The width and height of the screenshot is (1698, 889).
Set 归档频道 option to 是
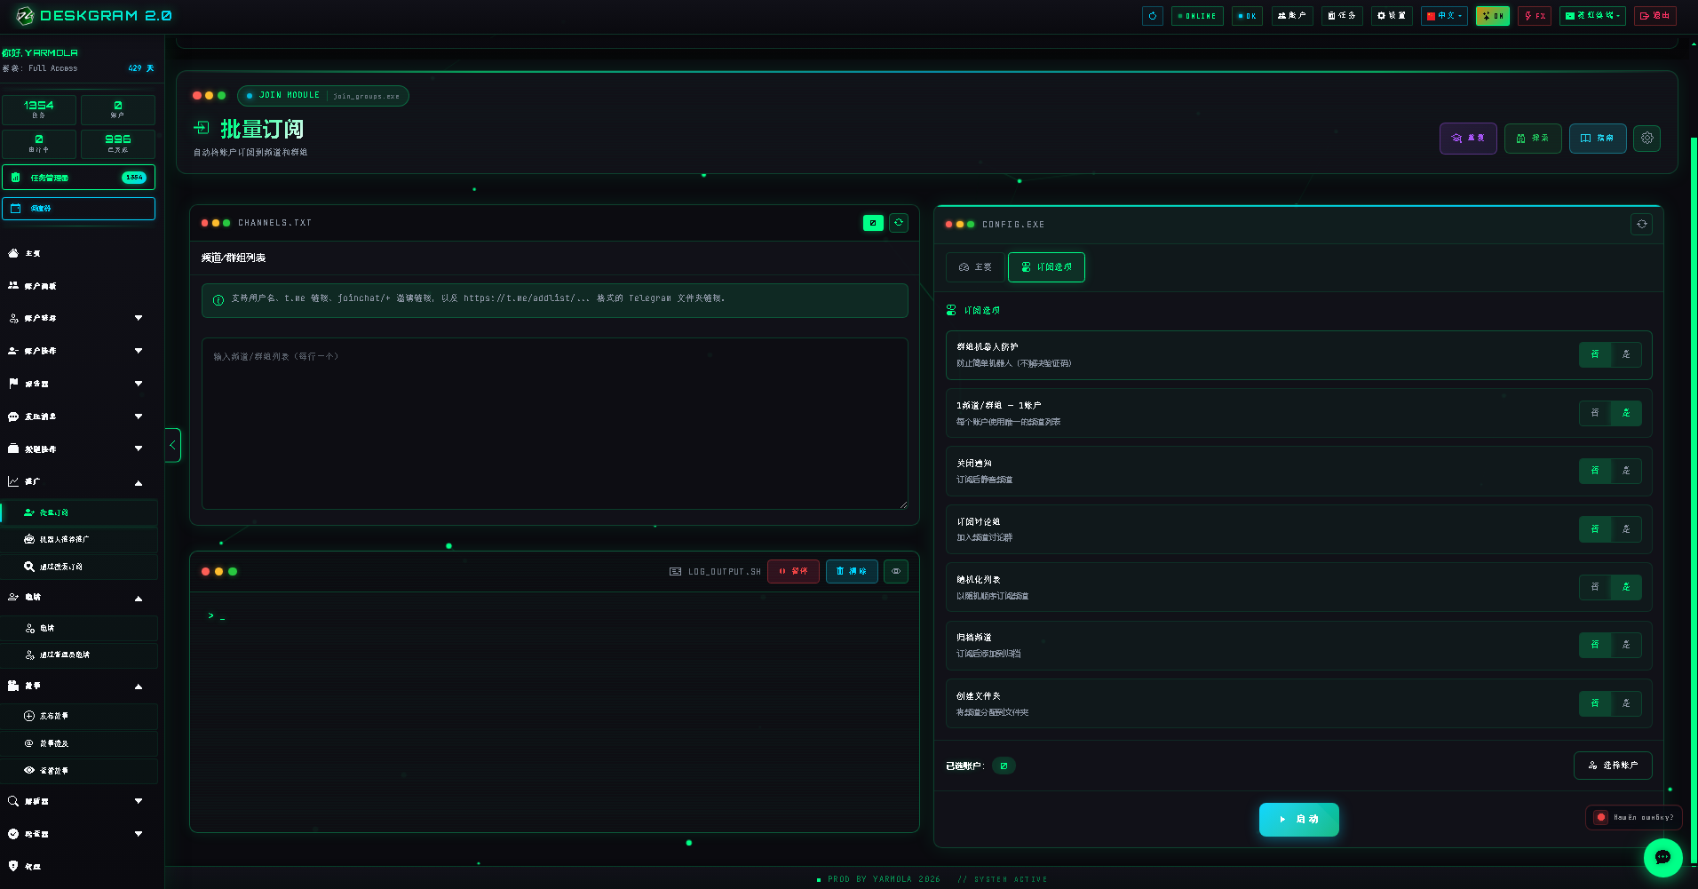[1626, 645]
